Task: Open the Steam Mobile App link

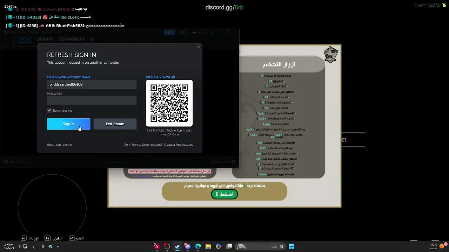Action: (x=170, y=130)
